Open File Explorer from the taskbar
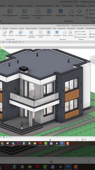The height and width of the screenshot is (170, 95). (35, 143)
